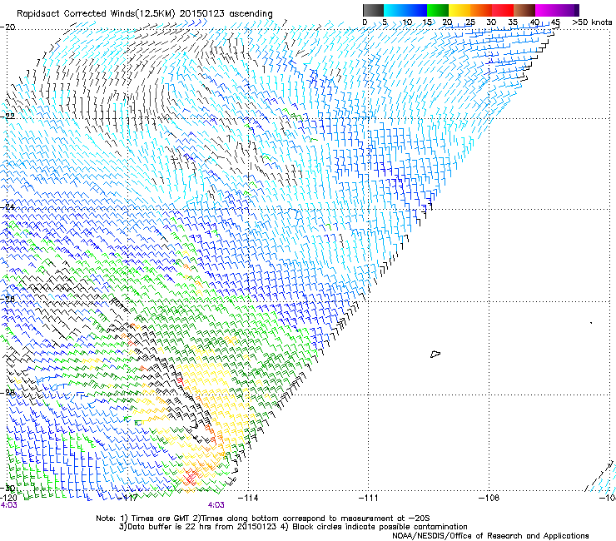Click the '0' tick on the legend scale
616x541 pixels.
pyautogui.click(x=365, y=22)
